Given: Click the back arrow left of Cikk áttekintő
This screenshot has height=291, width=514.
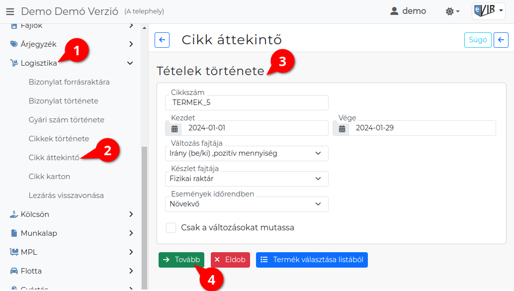Looking at the screenshot, I should point(162,40).
